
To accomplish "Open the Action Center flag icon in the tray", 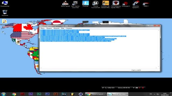I will point(158,94).
